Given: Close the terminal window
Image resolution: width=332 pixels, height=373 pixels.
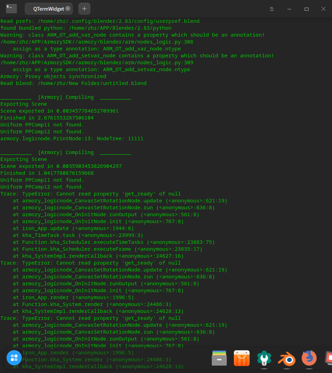Looking at the screenshot, I should tap(323, 9).
